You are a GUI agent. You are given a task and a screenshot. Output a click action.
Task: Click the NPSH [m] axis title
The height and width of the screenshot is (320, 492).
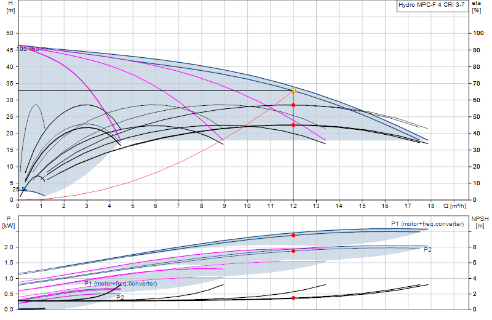click(480, 222)
